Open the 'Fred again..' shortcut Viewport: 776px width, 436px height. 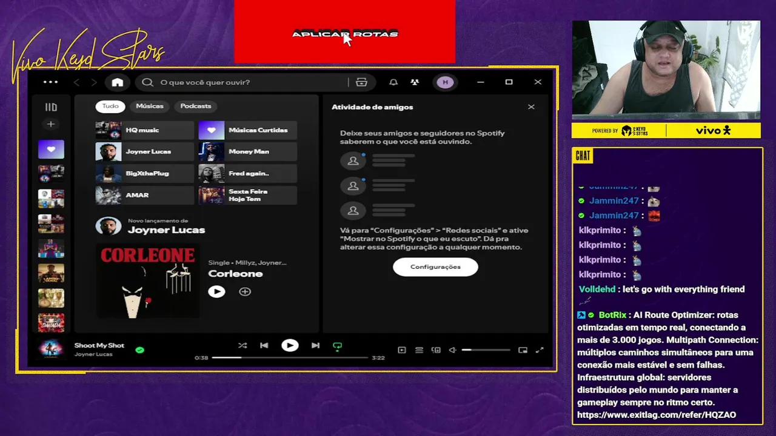point(247,173)
